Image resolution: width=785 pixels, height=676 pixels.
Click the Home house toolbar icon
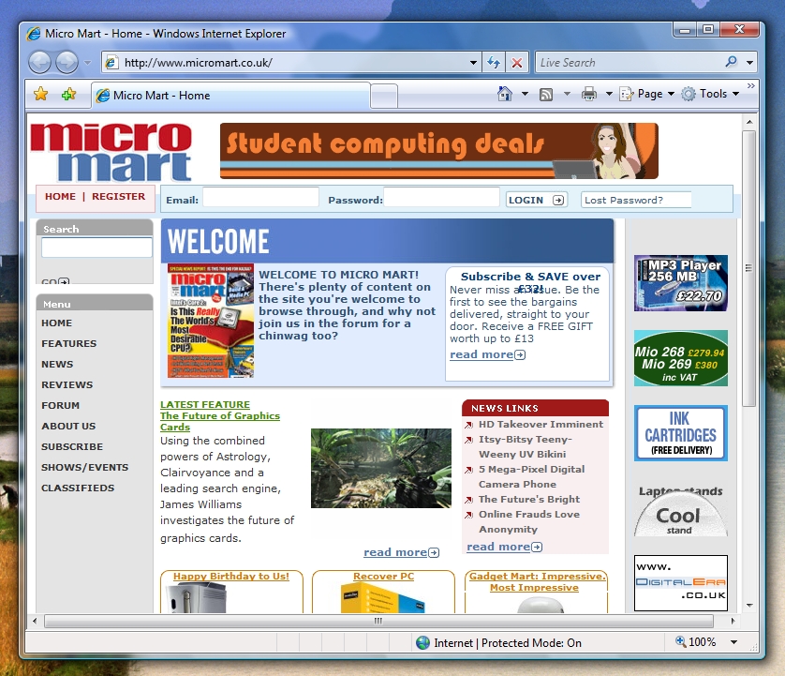click(505, 94)
